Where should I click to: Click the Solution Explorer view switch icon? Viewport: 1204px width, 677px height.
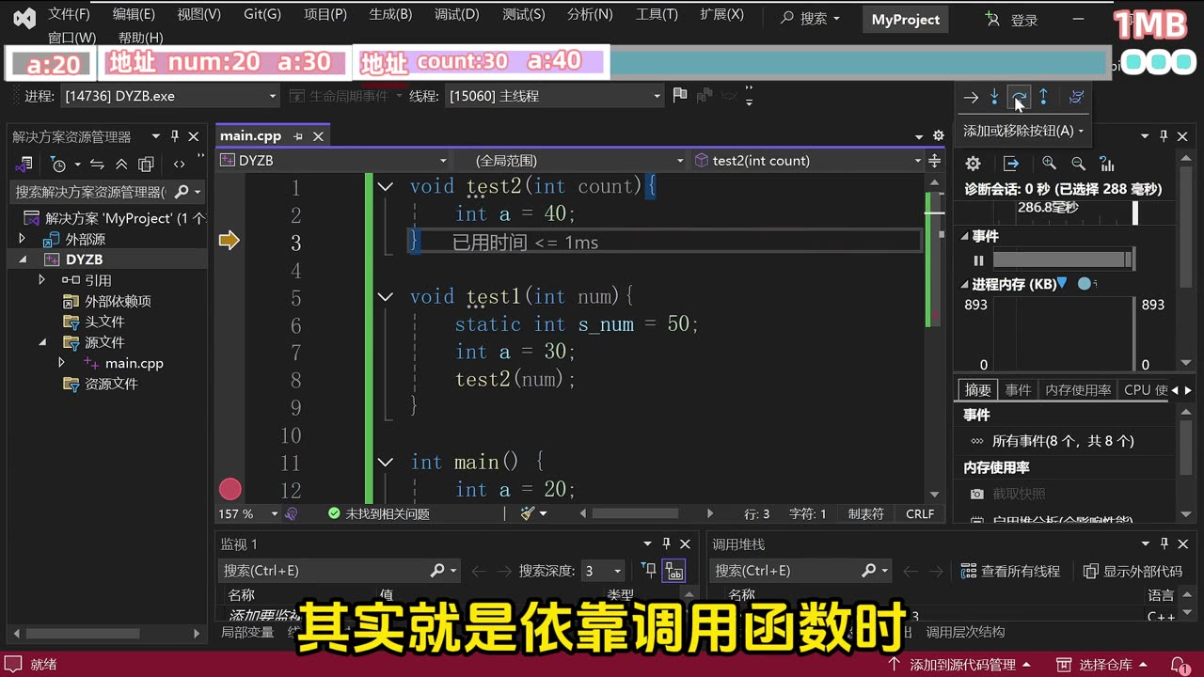25,165
